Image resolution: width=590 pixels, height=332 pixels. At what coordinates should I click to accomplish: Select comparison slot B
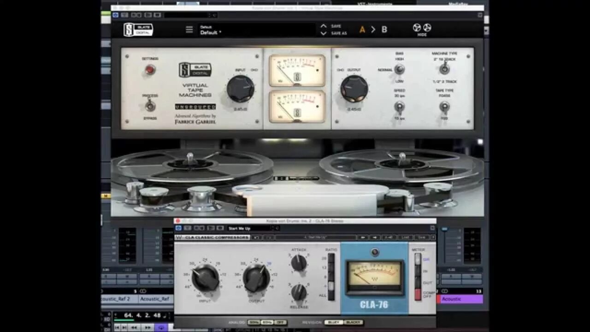click(384, 30)
